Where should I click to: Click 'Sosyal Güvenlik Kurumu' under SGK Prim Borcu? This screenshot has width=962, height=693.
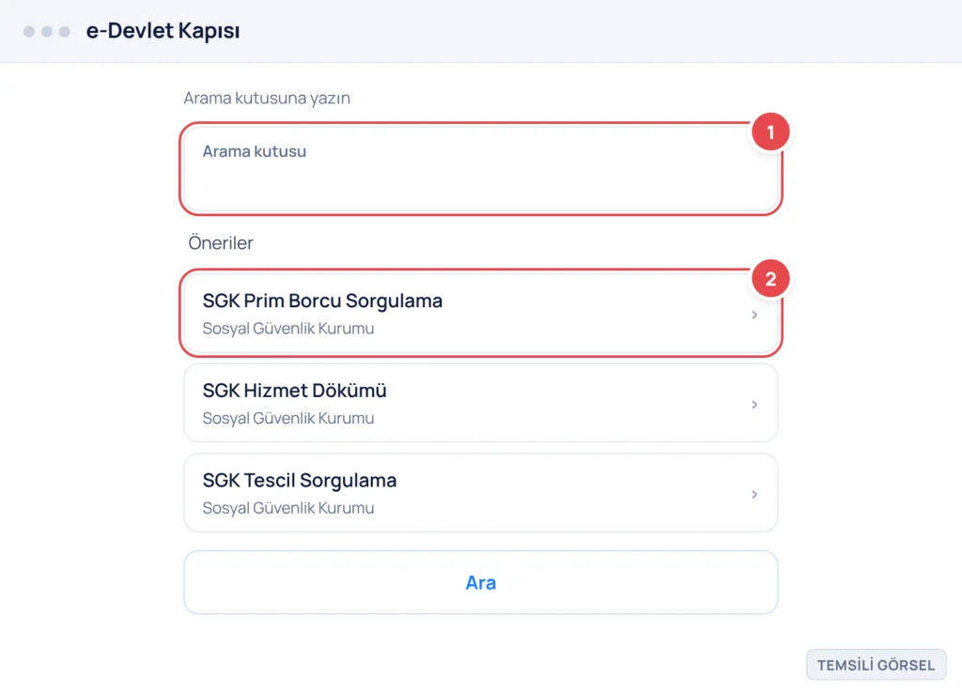point(288,329)
